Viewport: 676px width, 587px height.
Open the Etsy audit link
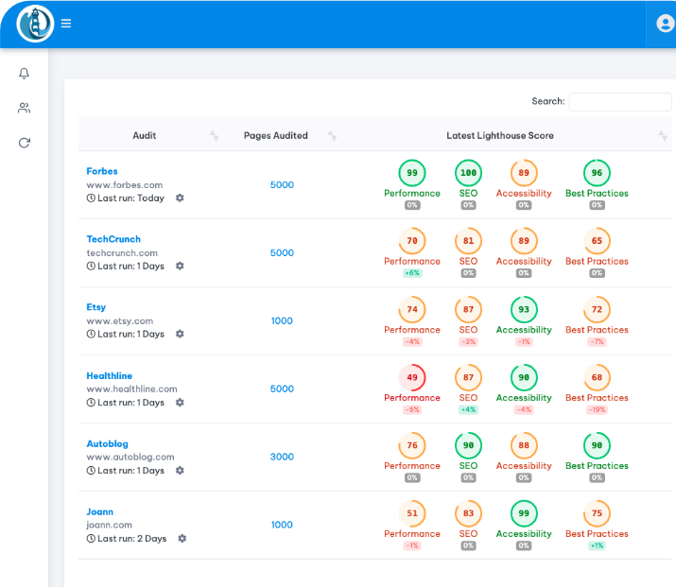click(96, 307)
